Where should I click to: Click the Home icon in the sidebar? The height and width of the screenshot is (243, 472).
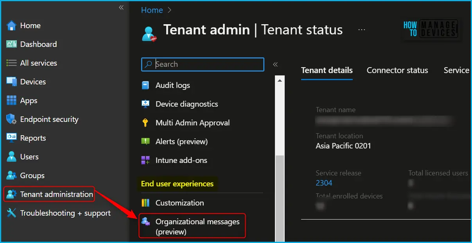click(x=11, y=25)
